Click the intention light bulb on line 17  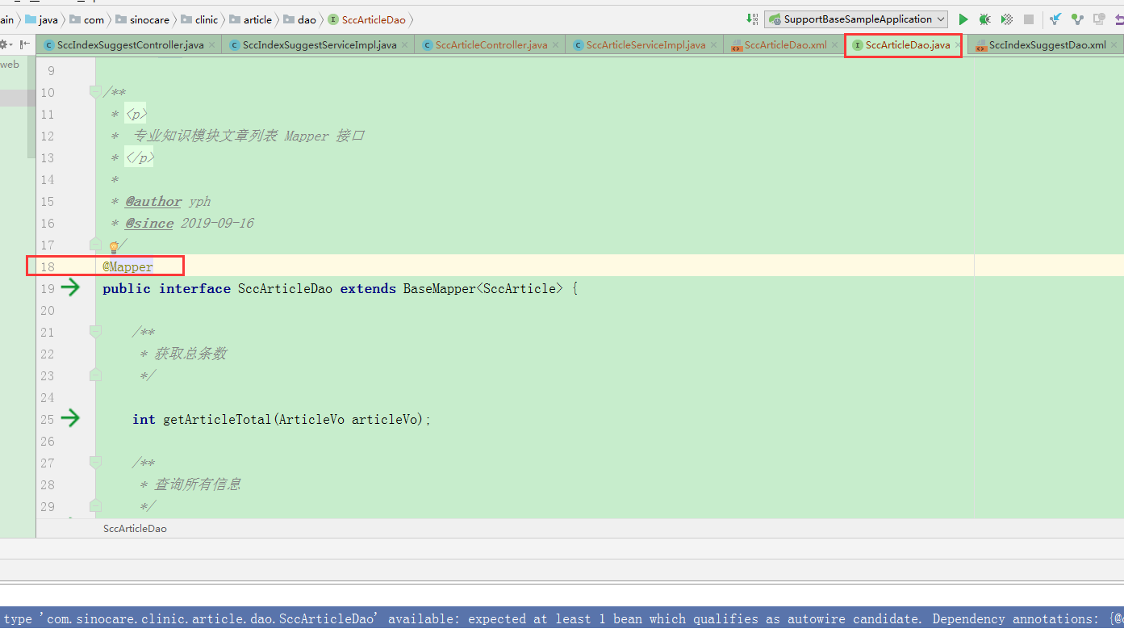click(114, 247)
